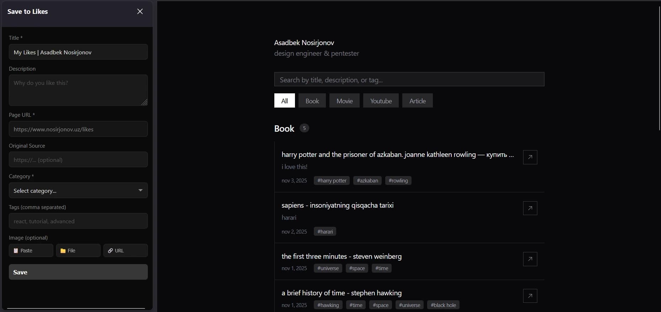This screenshot has height=312, width=661.
Task: Choose the File folder image option
Action: click(x=78, y=251)
